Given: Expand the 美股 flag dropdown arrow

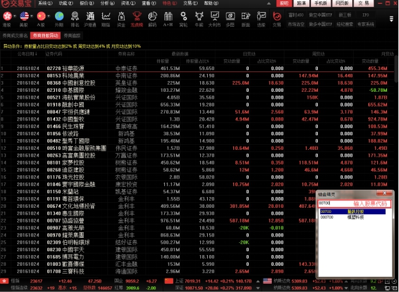Looking at the screenshot, I should pyautogui.click(x=33, y=15).
